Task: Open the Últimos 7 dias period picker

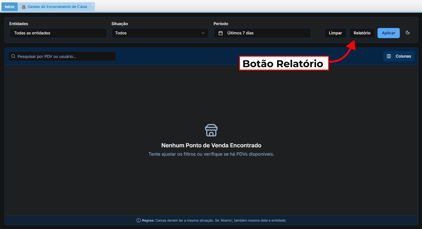Action: pos(262,33)
